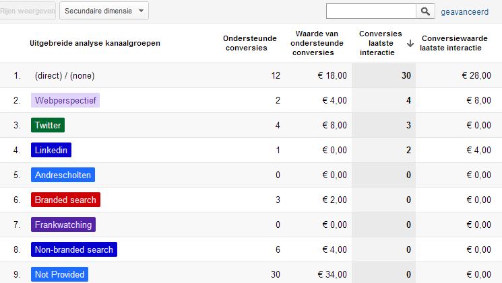
Task: Click the green Twitter channel label
Action: (x=48, y=125)
